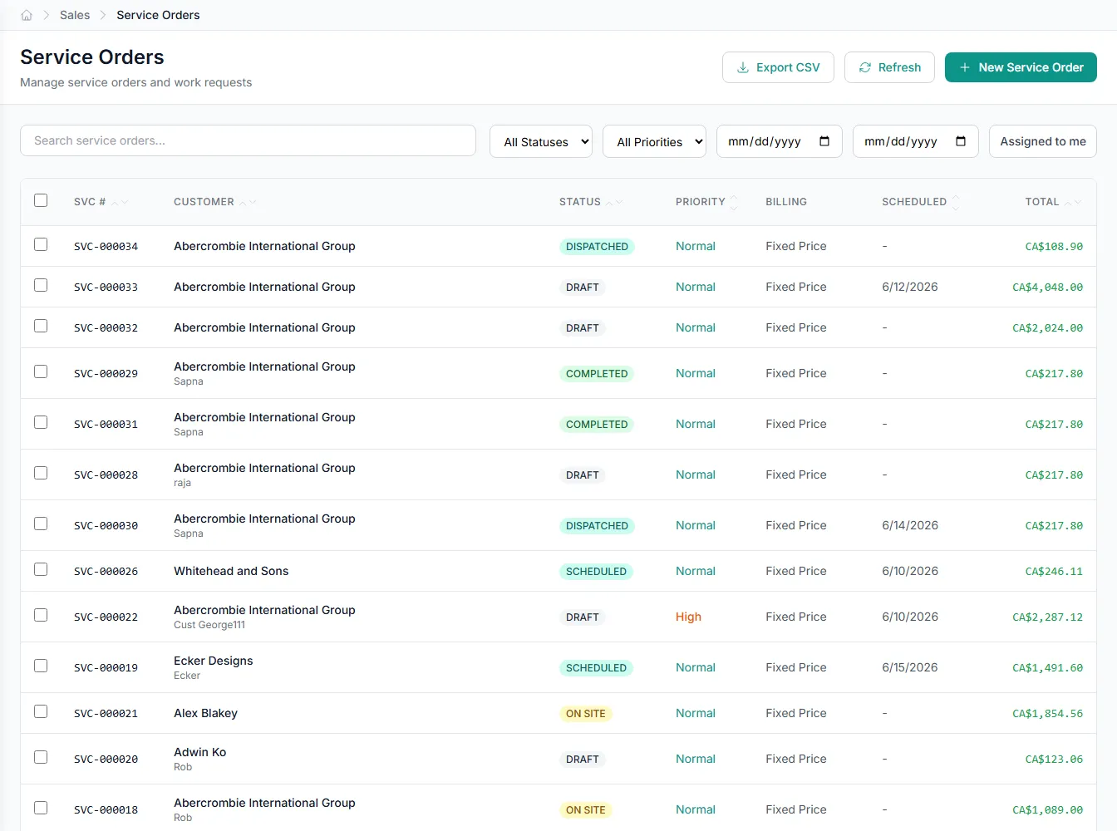Click the Whitehead and Sons customer
1117x831 pixels.
coord(231,571)
